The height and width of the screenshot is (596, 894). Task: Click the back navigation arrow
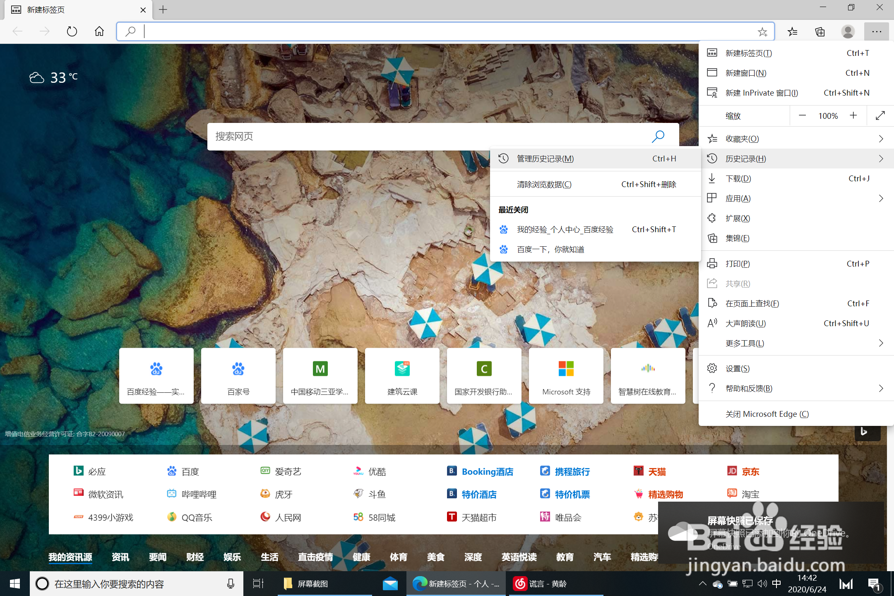click(17, 31)
